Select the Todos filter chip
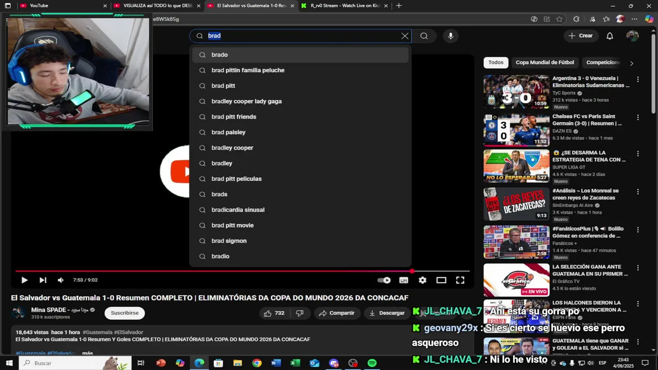Screen dimensions: 658x370 tap(496, 63)
